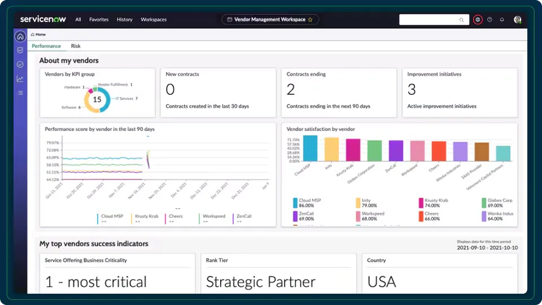Open the shield checkmark sidebar icon
Image resolution: width=542 pixels, height=305 pixels.
pyautogui.click(x=20, y=50)
